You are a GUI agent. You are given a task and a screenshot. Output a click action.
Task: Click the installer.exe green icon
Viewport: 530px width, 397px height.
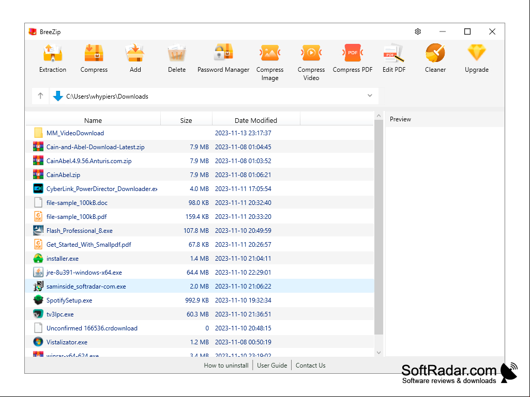38,258
